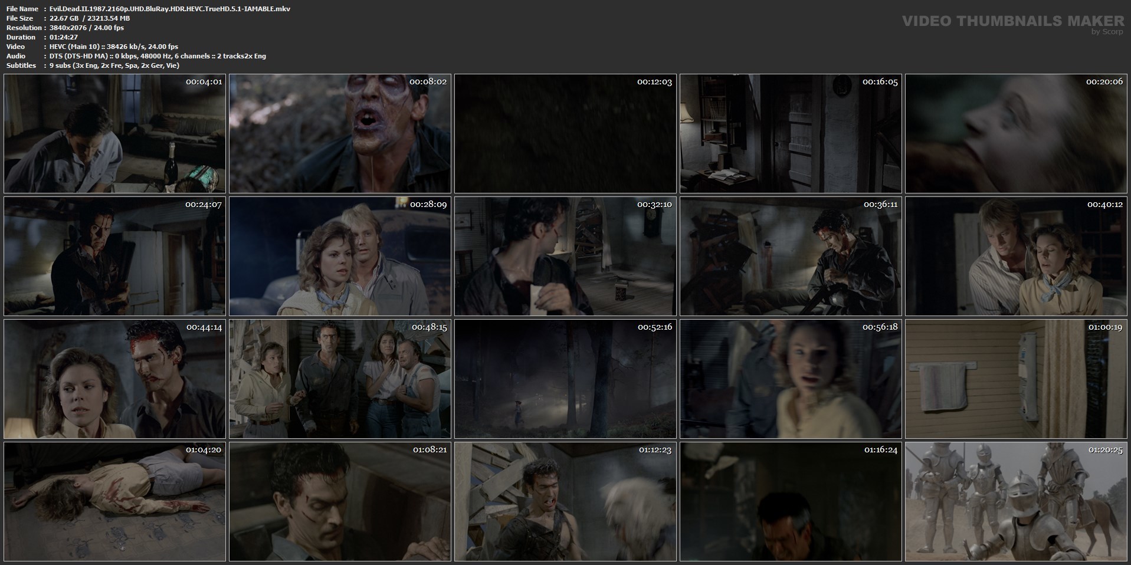Click the cabin interior thumbnail at 00:16:05

791,134
